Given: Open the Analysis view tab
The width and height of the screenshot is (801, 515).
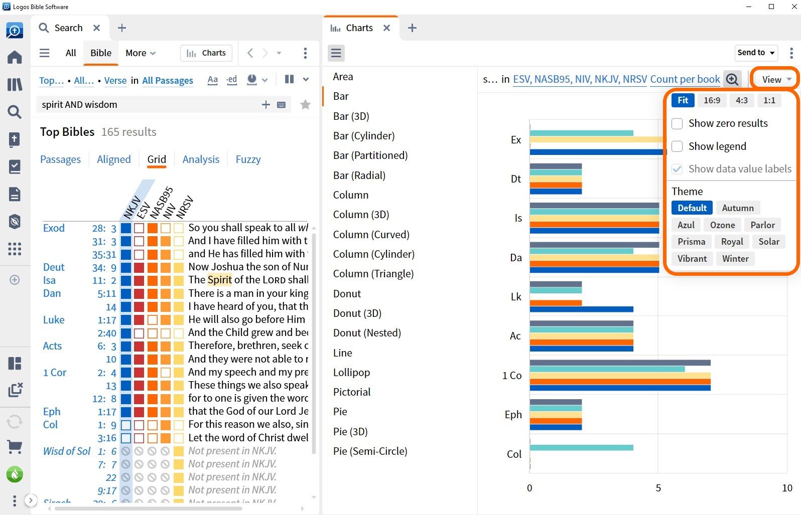Looking at the screenshot, I should coord(201,159).
